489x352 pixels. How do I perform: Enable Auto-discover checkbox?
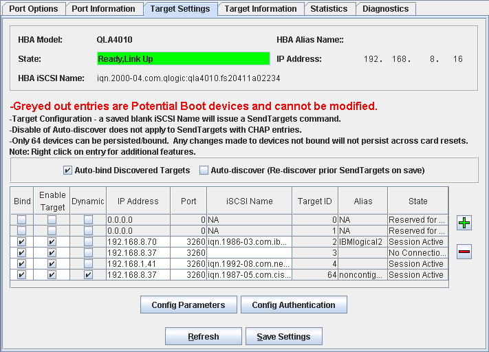204,170
